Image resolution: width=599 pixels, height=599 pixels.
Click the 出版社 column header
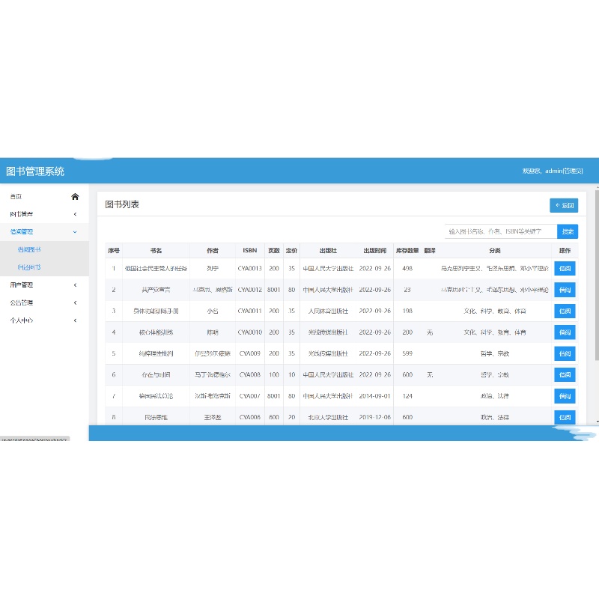tap(328, 251)
